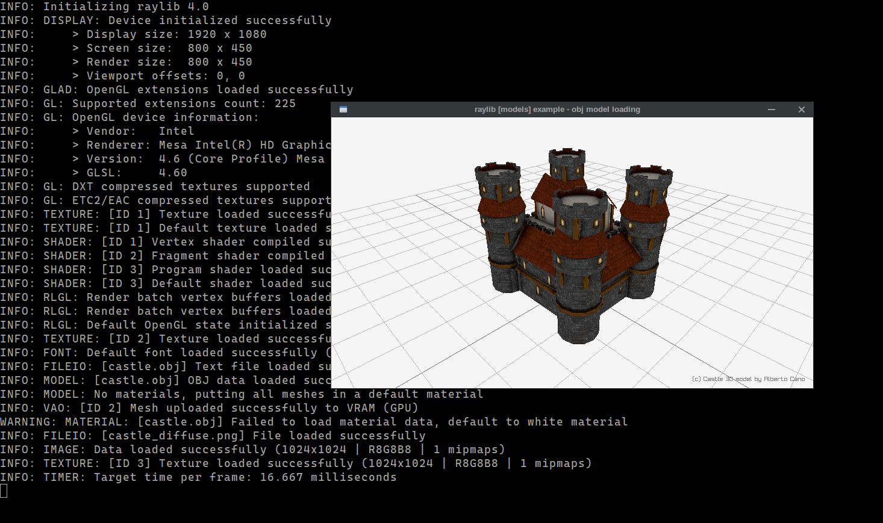Click the terminal cursor block
Image resolution: width=883 pixels, height=523 pixels.
(x=4, y=491)
